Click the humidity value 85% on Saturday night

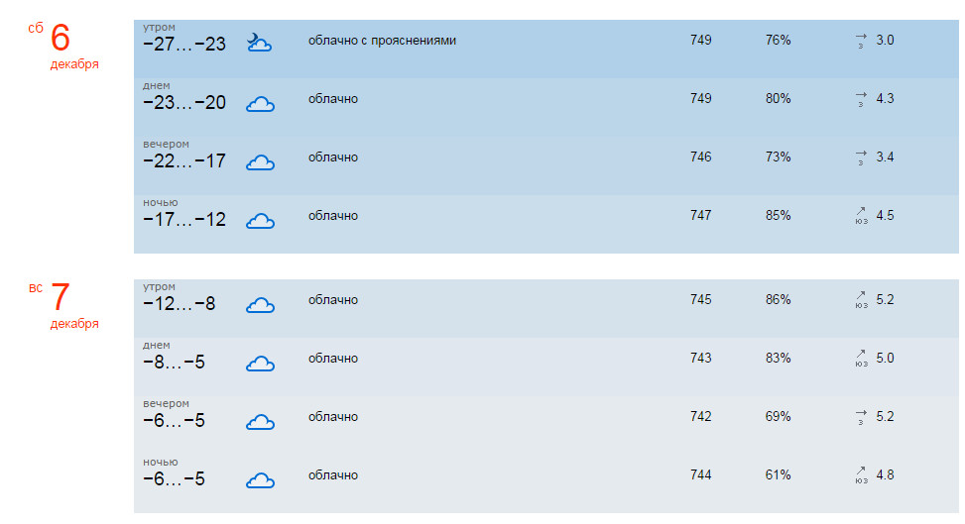(x=778, y=216)
